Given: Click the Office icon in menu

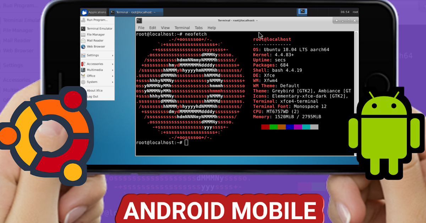Looking at the screenshot, I should point(83,76).
